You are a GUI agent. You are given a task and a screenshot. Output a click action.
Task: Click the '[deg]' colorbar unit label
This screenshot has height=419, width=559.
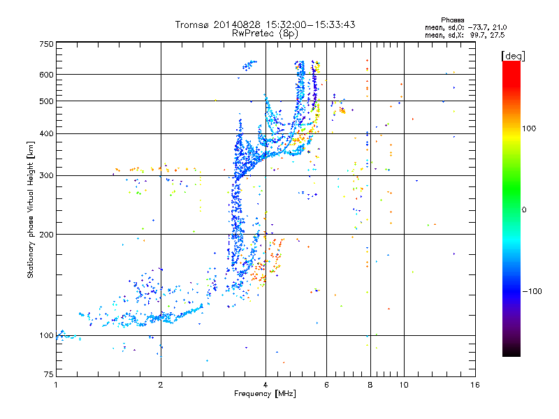(x=513, y=56)
